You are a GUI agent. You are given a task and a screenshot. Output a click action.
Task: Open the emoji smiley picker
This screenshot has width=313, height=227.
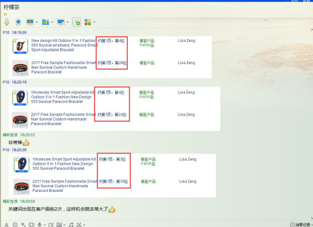[15, 225]
